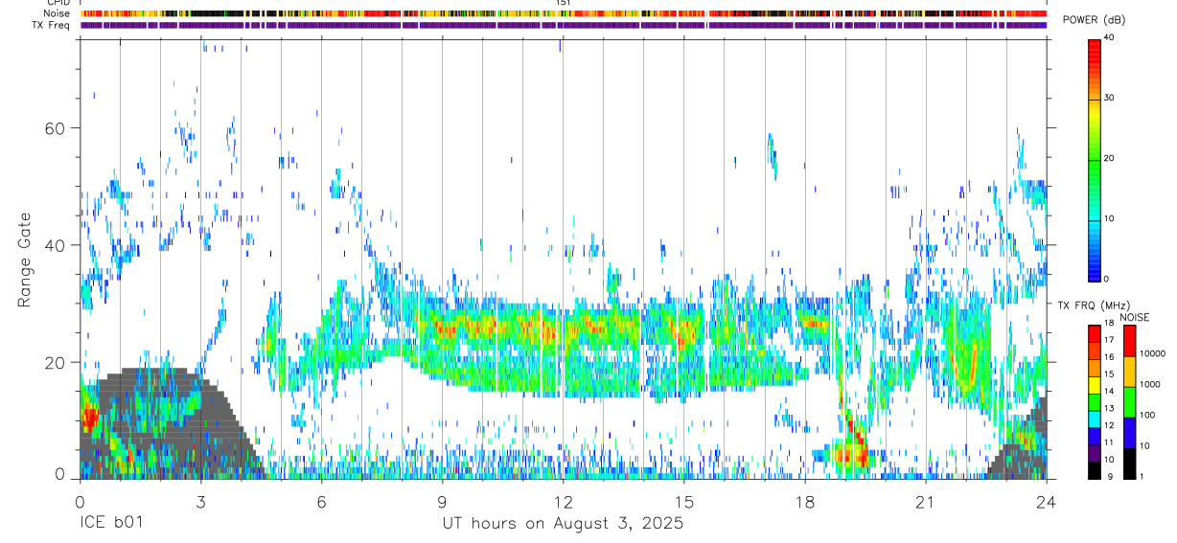Click the '40' label on the power scale

point(1110,38)
